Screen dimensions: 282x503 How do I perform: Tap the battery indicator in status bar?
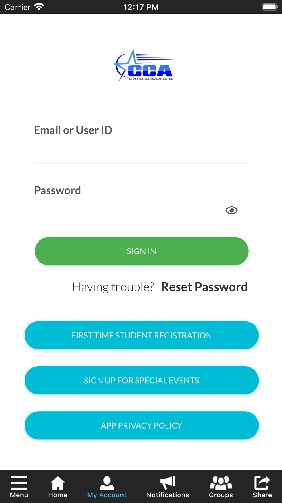pos(270,7)
